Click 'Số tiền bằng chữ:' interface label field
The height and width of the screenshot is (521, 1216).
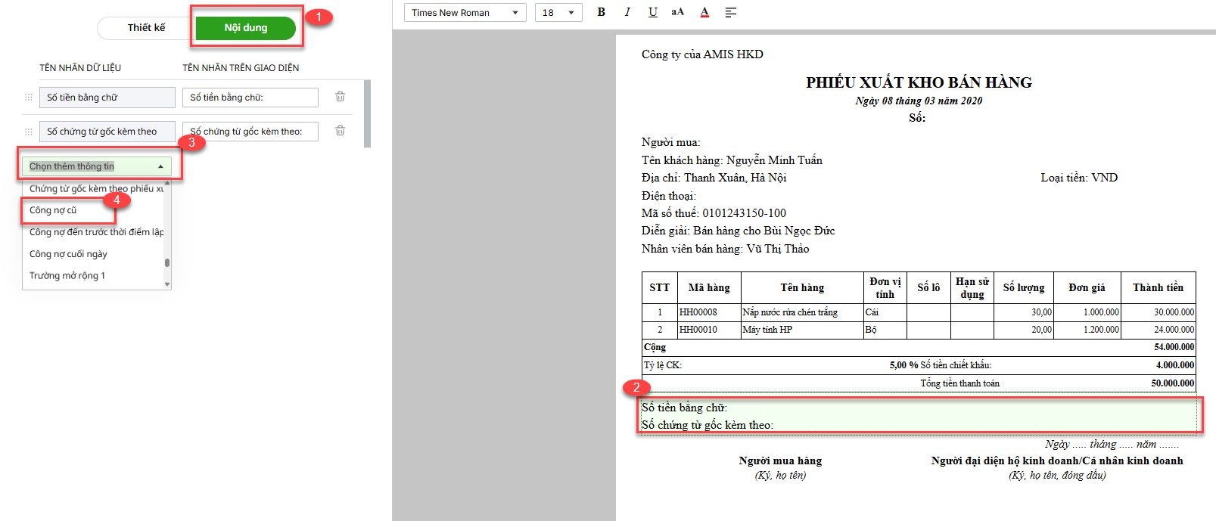[x=250, y=98]
